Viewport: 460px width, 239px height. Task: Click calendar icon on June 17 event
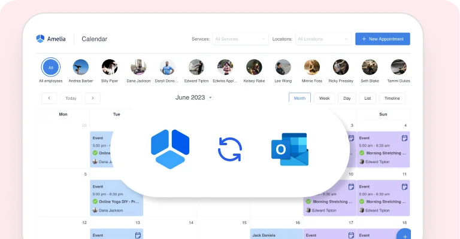[351, 235]
